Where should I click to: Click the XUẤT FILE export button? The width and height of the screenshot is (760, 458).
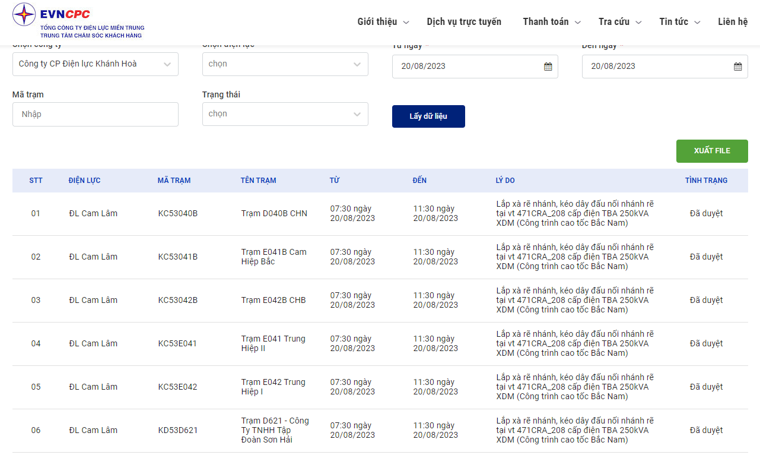711,151
